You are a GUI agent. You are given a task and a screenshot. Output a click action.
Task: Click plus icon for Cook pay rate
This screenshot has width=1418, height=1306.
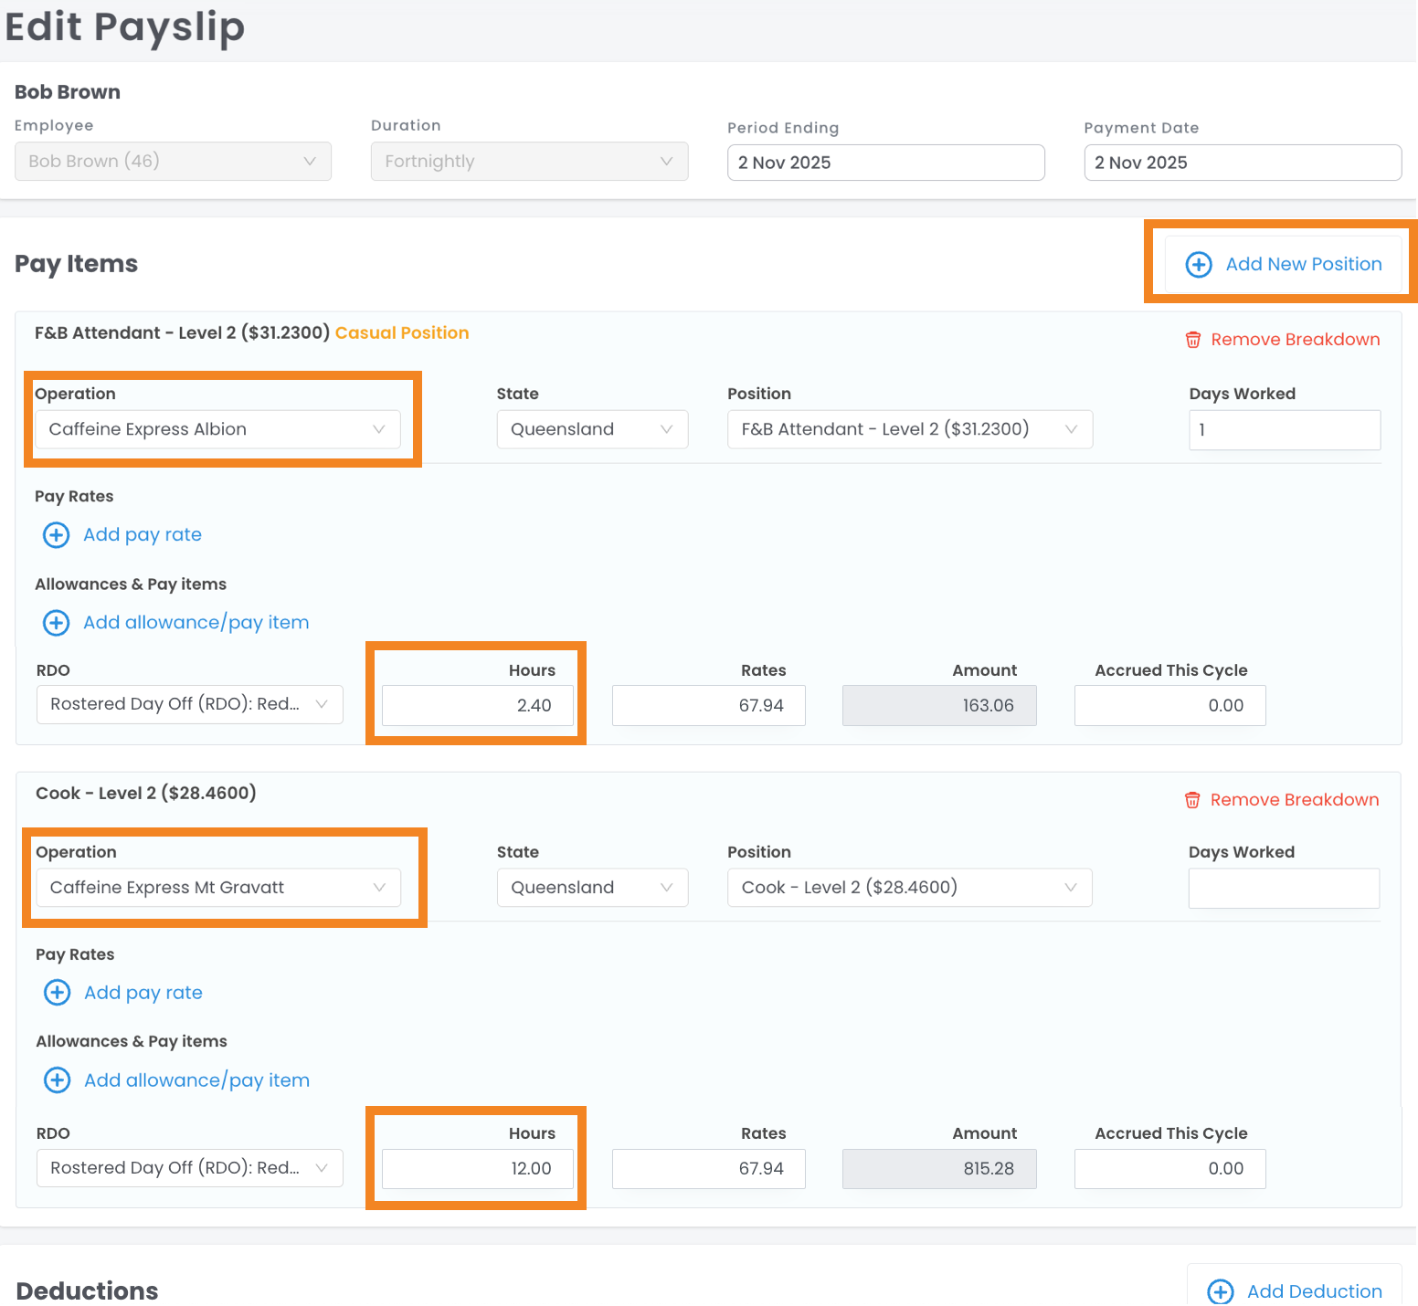(58, 993)
